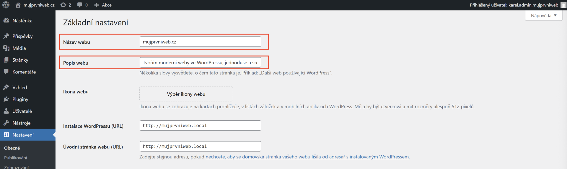567x169 pixels.
Task: Click the mujprvniweb.cz site name in admin bar
Action: click(39, 5)
